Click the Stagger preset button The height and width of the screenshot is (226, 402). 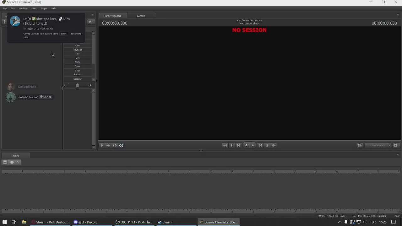click(78, 79)
